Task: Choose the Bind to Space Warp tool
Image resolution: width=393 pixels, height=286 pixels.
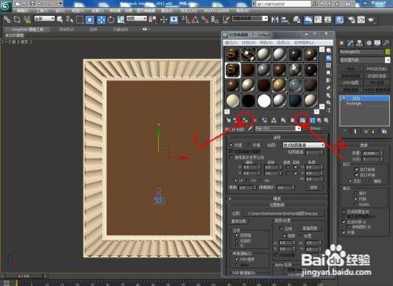Action: 27,20
